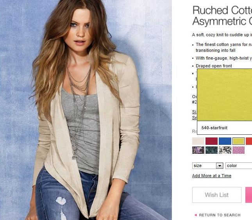Image resolution: width=252 pixels, height=220 pixels.
Task: Choose the black and white floral swatch
Action: click(225, 150)
